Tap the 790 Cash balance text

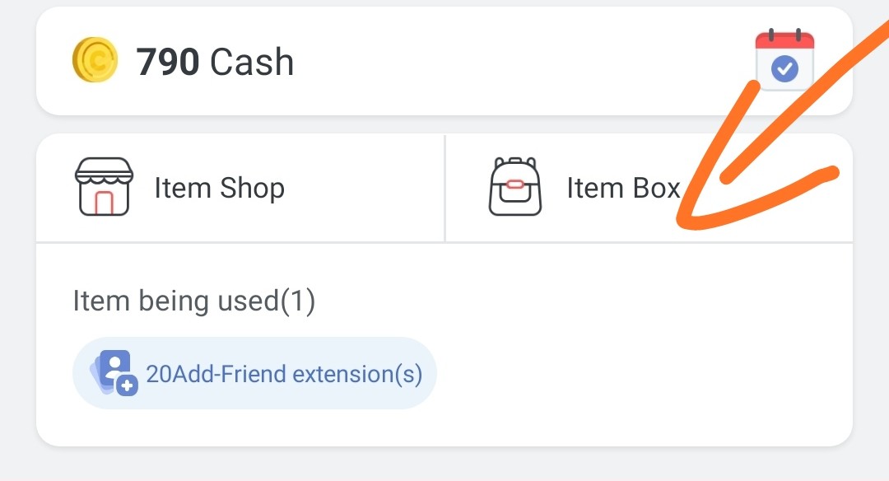pyautogui.click(x=215, y=63)
